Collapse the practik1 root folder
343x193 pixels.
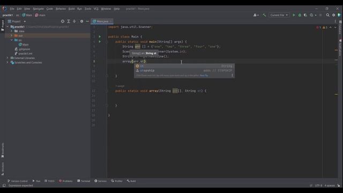(8, 27)
